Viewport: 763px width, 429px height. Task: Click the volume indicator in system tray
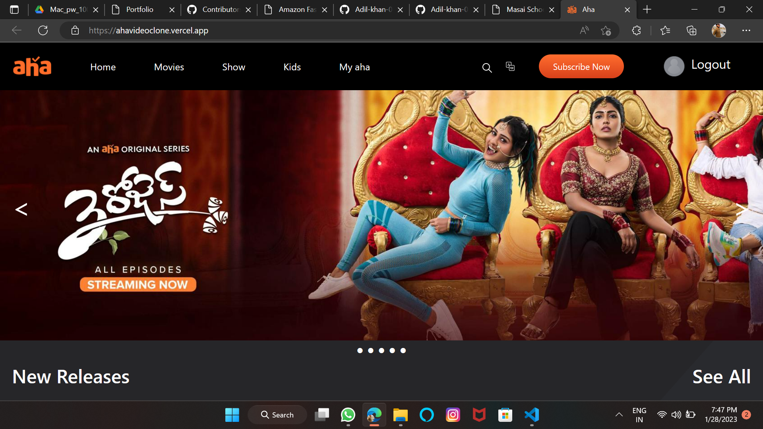[676, 414]
